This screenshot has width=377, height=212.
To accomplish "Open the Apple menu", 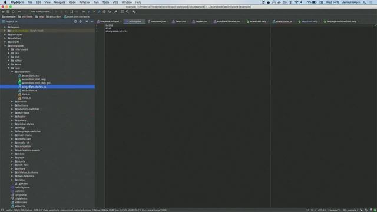I will click(5, 2).
